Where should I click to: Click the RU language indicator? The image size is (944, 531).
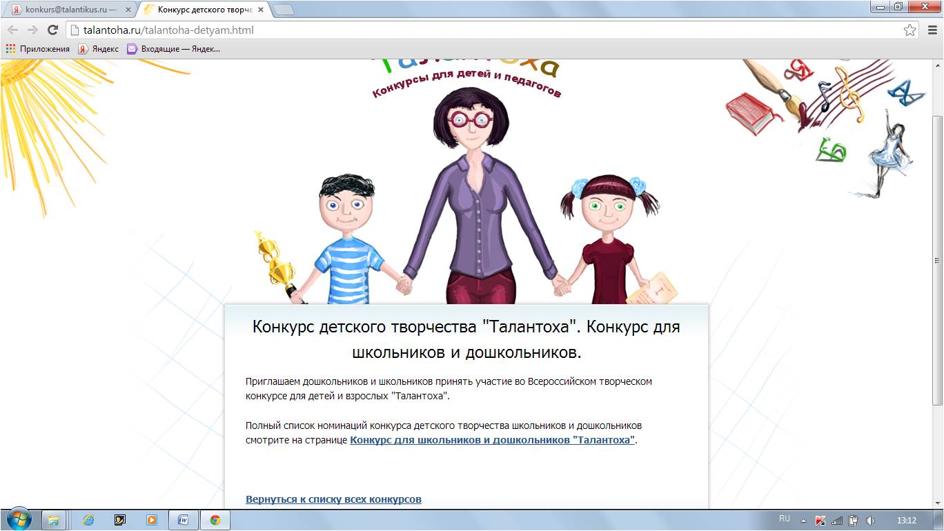(785, 519)
